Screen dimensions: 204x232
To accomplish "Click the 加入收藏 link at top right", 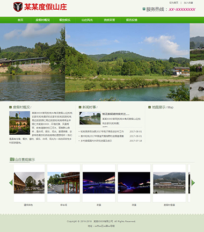I will tap(188, 3).
